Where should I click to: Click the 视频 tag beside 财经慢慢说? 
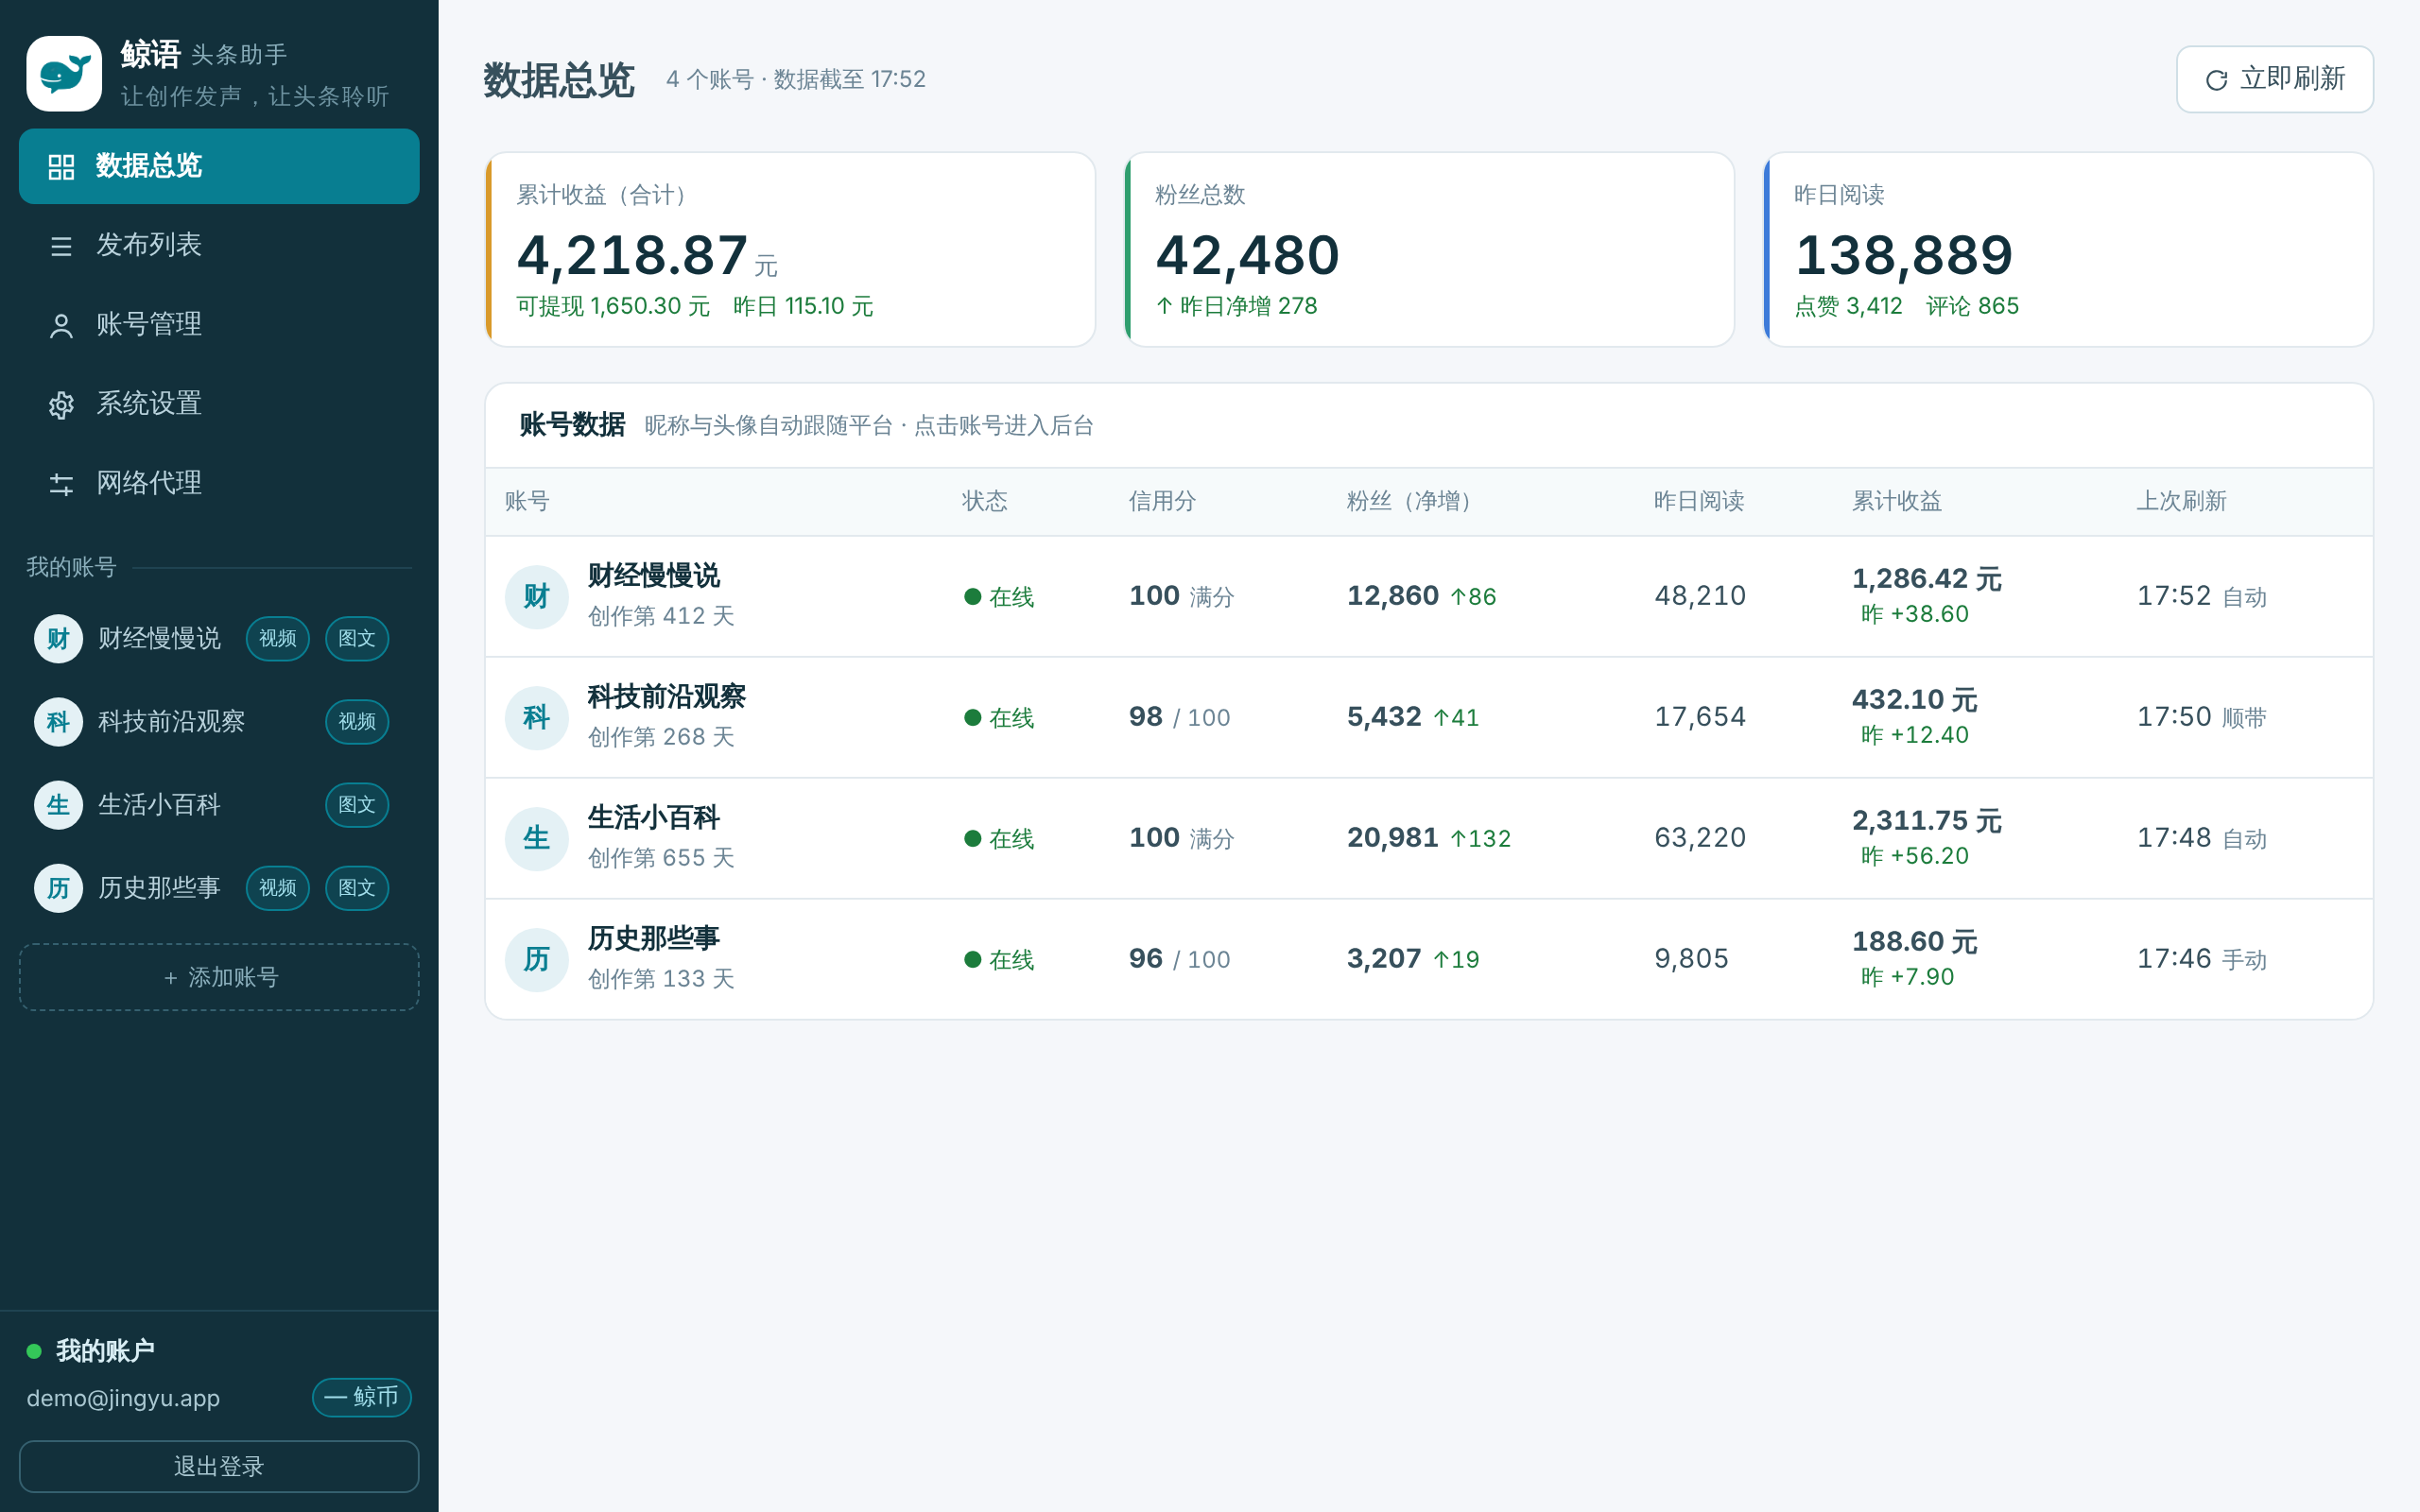277,638
